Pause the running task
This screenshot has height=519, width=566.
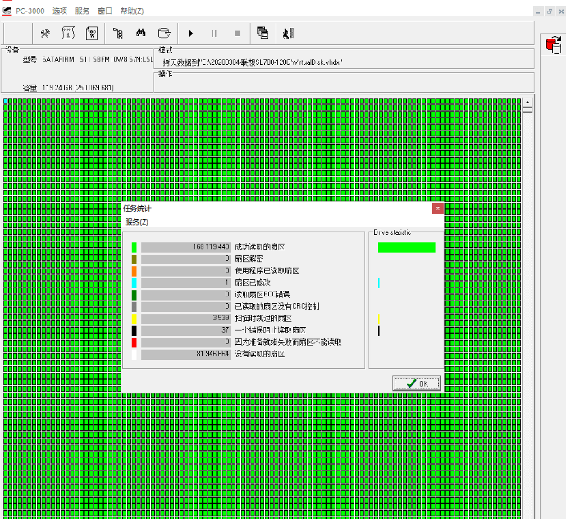pos(214,34)
